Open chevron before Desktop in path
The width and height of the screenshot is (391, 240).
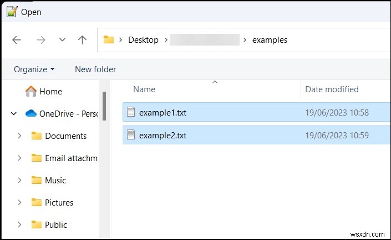click(x=121, y=40)
